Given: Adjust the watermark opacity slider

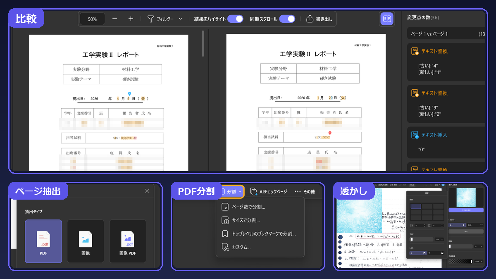Looking at the screenshot, I should point(460,261).
